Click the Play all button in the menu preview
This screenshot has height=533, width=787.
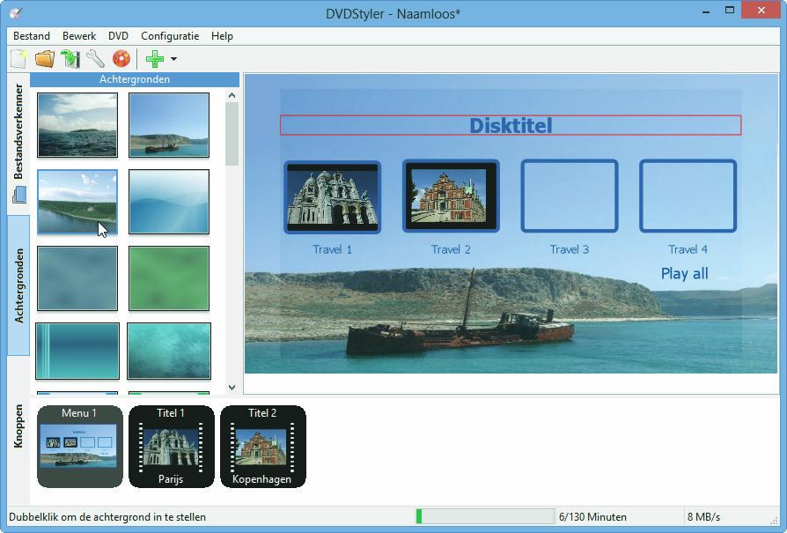pyautogui.click(x=684, y=274)
